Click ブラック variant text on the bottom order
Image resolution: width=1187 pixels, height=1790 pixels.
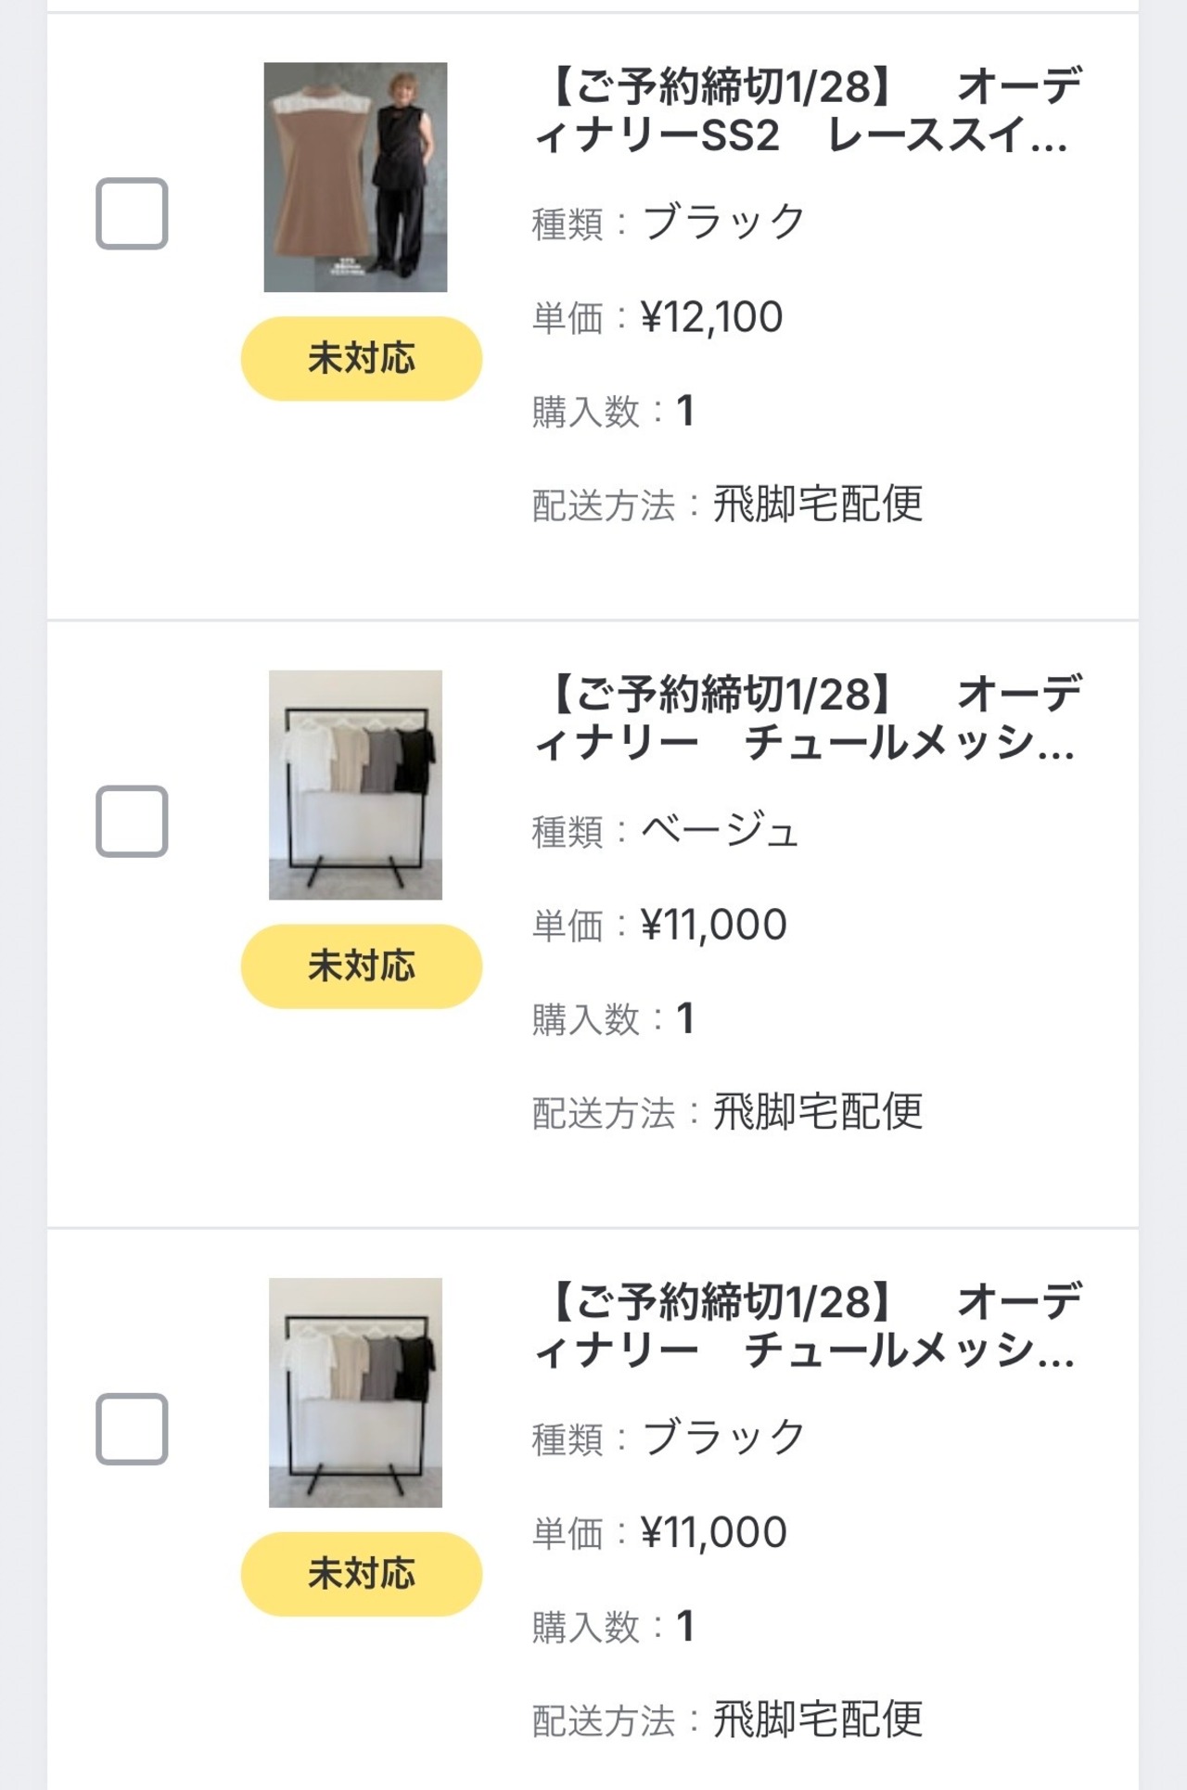coord(723,1438)
